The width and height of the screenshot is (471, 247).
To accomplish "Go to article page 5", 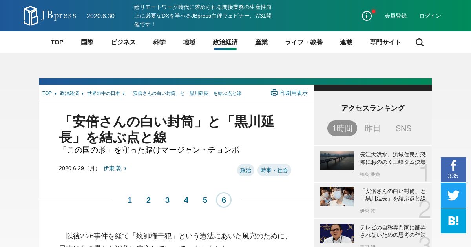I will click(205, 200).
